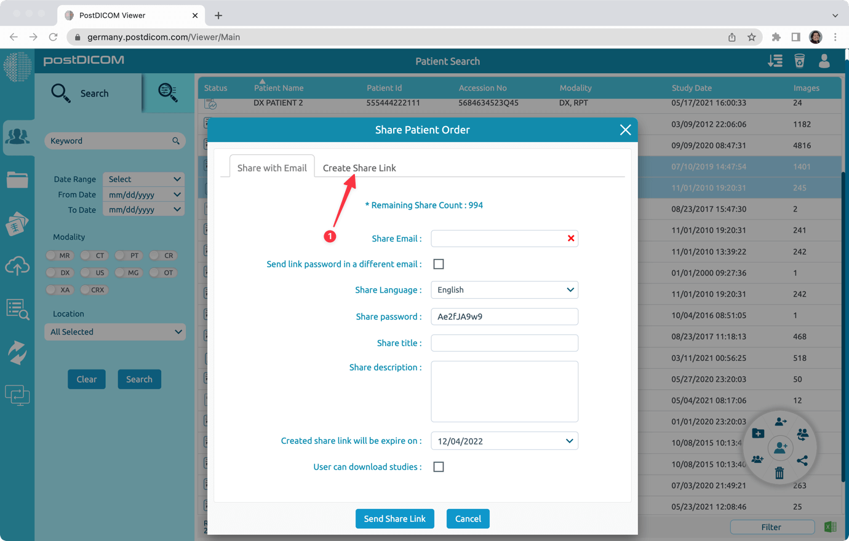Screen dimensions: 849x541
Task: Select the Share with Email tab
Action: point(272,168)
